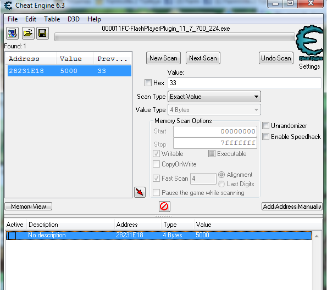
Task: Click 4 Bytes type in address list
Action: click(x=173, y=235)
